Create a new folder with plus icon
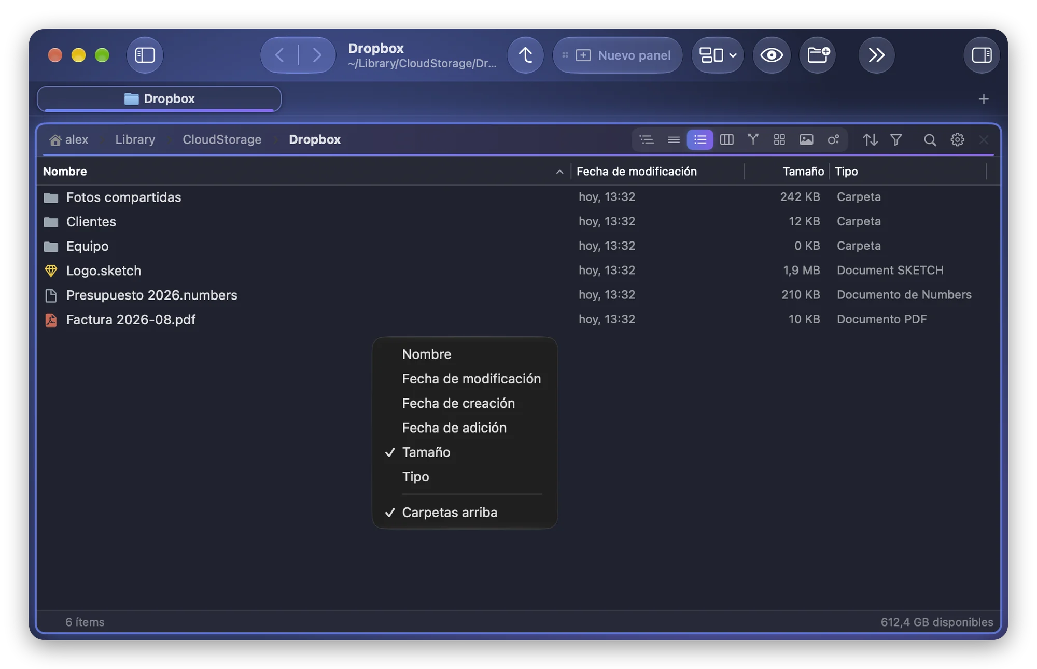Viewport: 1037px width, 669px height. pos(818,55)
